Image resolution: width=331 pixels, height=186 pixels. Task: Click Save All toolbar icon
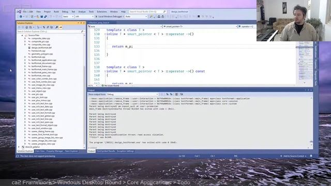click(x=46, y=17)
